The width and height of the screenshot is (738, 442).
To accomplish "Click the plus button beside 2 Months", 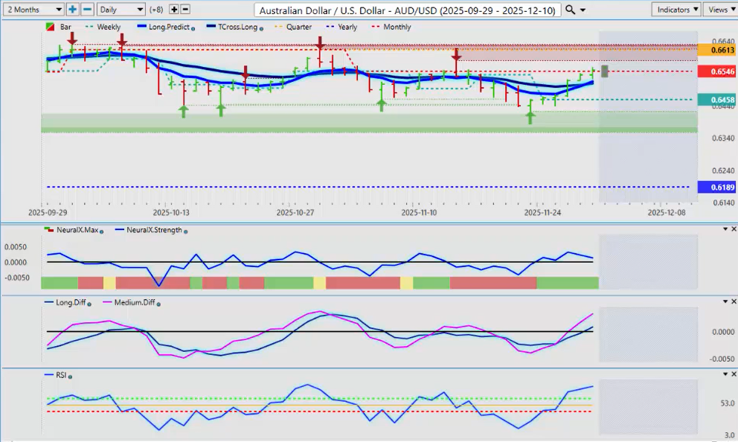I will tap(72, 10).
